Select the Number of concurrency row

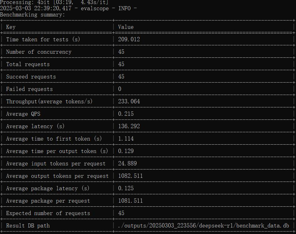(x=39, y=52)
